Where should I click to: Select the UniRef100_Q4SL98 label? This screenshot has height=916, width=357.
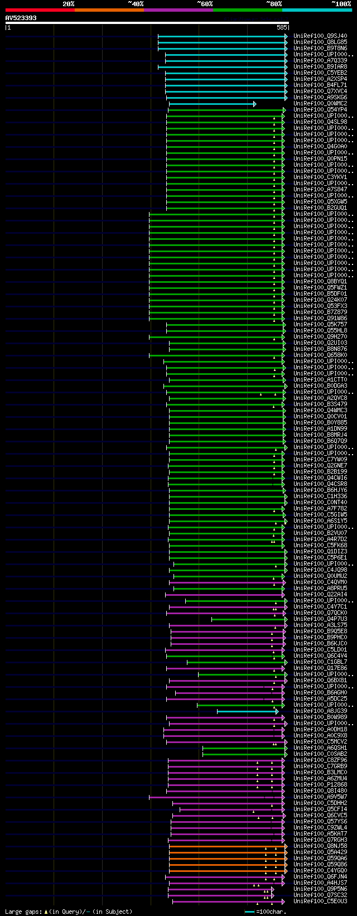coord(320,122)
